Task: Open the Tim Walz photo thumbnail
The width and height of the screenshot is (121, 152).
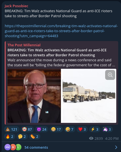Action: tap(34, 96)
